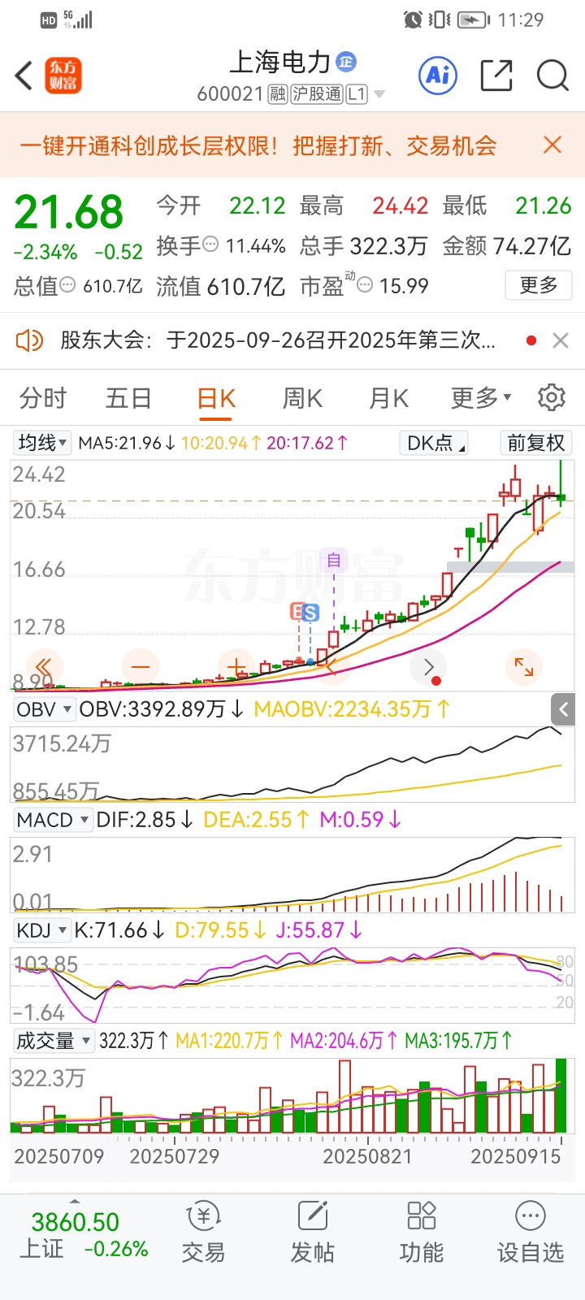
Task: Tap the 更多 quote details button
Action: pyautogui.click(x=539, y=285)
